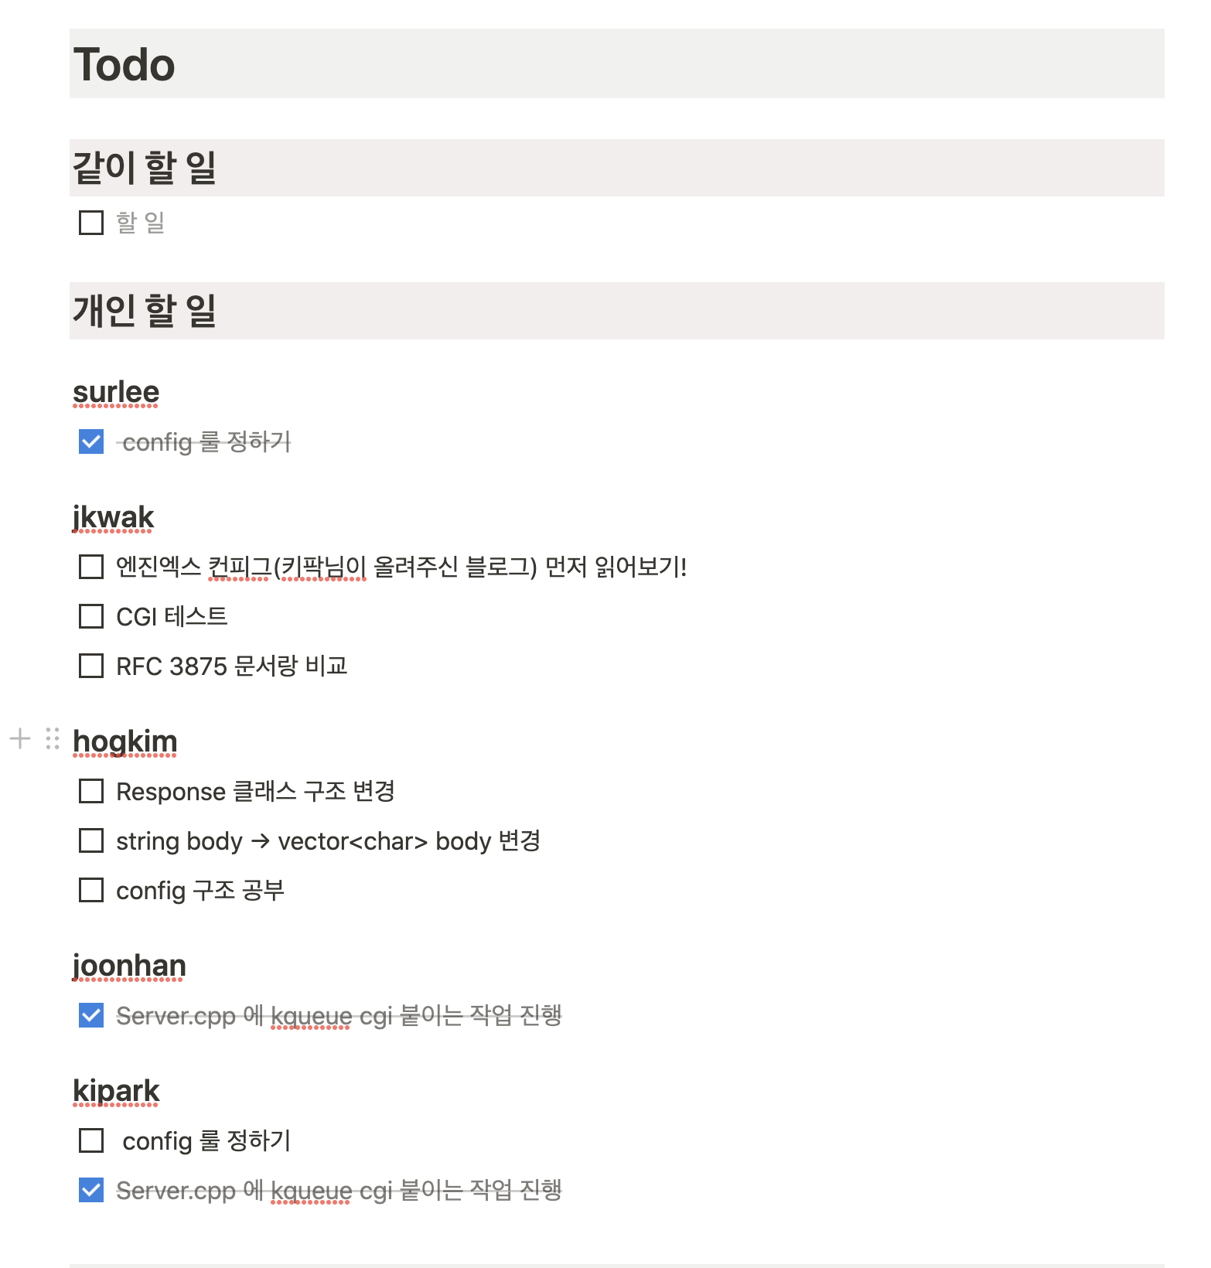Click the 개인 할 일 heading
This screenshot has width=1211, height=1268.
point(145,311)
